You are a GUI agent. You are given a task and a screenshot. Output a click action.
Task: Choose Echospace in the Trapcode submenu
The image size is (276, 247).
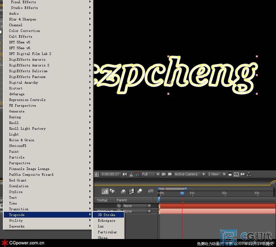pos(108,220)
